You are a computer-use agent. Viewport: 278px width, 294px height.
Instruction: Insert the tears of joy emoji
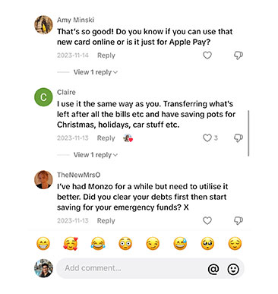(98, 244)
